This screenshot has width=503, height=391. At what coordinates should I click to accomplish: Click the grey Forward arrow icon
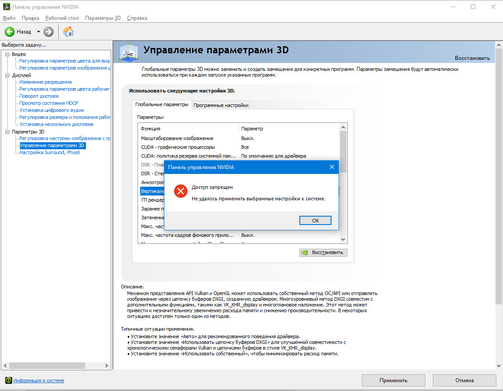[x=48, y=31]
